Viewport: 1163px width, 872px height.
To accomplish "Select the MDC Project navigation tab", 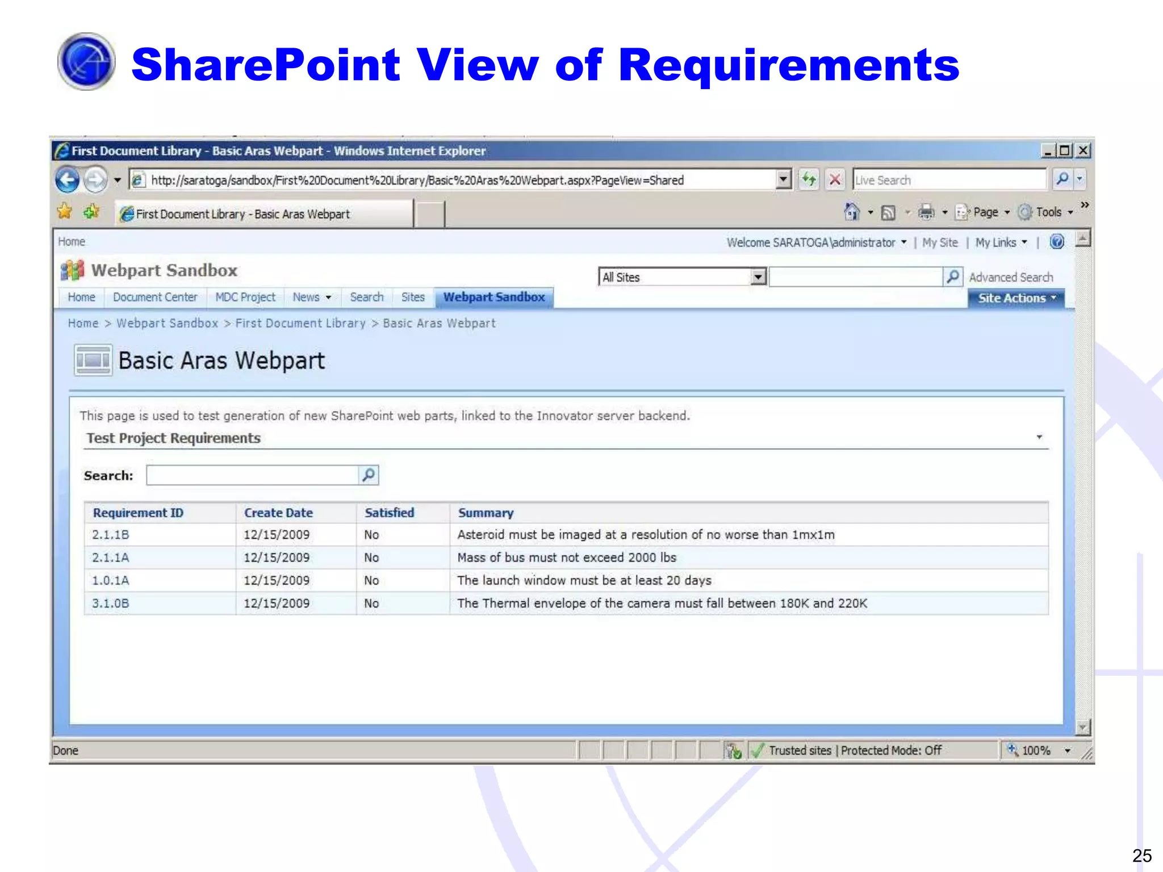I will (x=245, y=297).
